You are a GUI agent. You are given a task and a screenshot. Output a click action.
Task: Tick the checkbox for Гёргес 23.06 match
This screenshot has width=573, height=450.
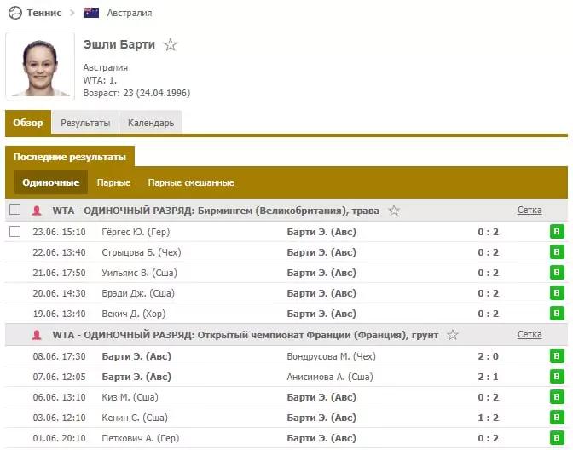click(15, 232)
